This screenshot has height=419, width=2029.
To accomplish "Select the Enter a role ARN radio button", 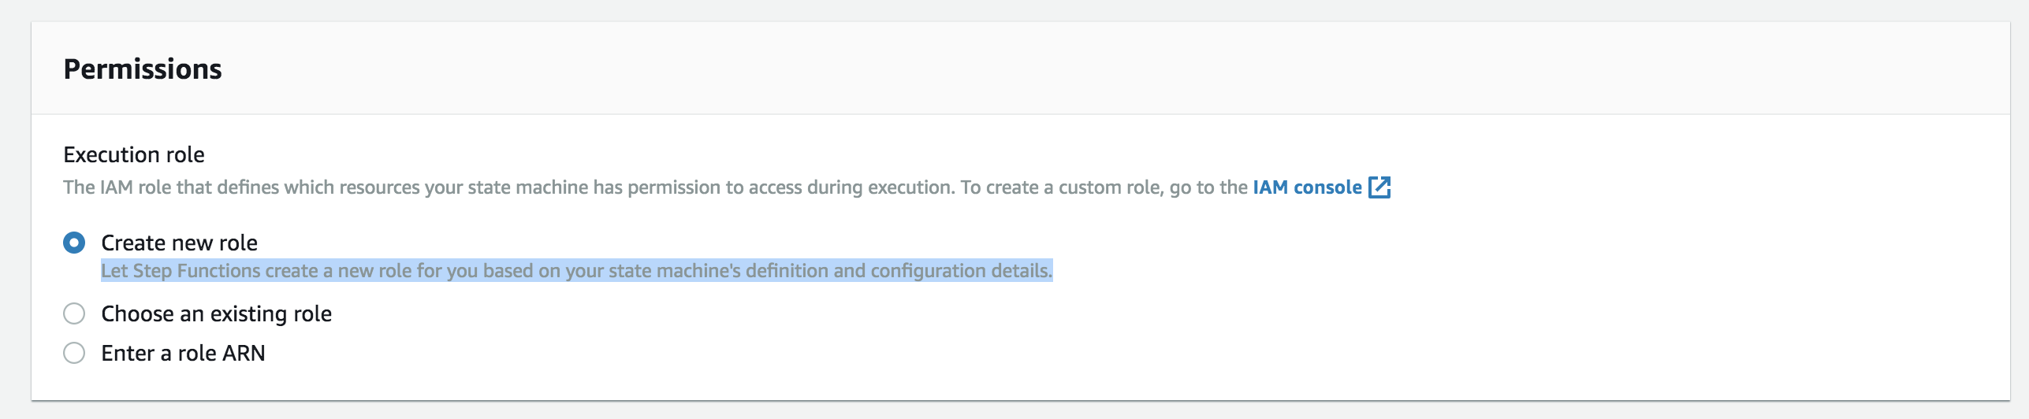I will [x=74, y=353].
